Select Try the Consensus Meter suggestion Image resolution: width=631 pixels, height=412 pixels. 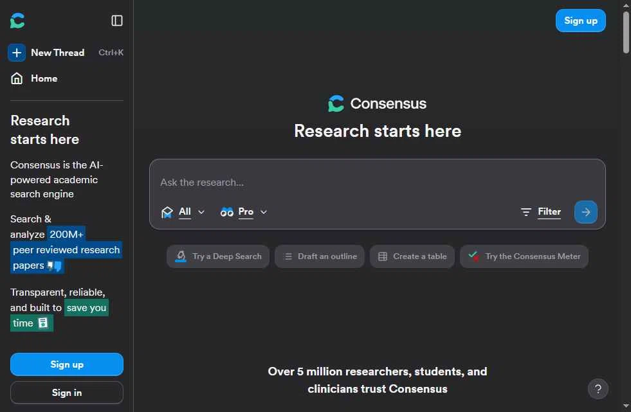(524, 256)
